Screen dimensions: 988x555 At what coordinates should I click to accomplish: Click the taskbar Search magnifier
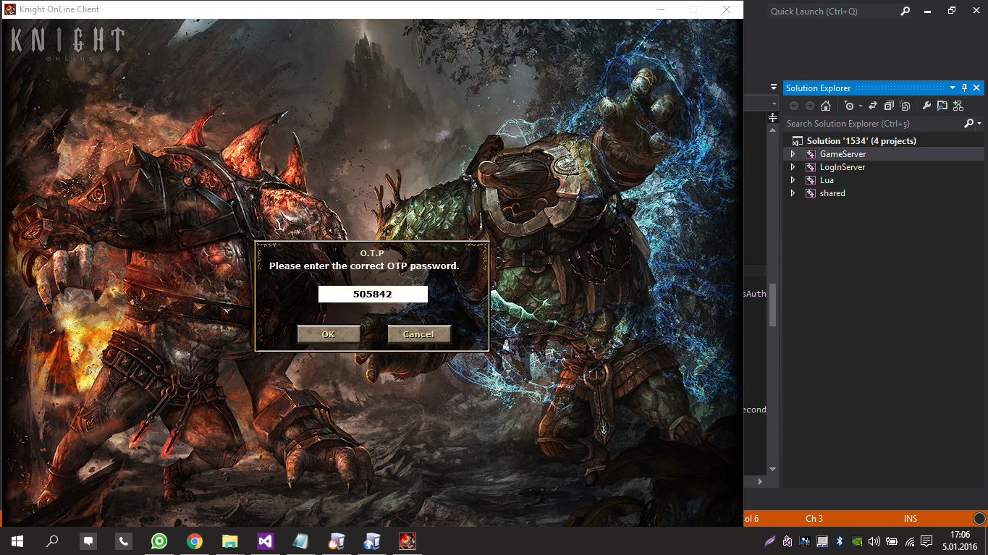click(52, 541)
